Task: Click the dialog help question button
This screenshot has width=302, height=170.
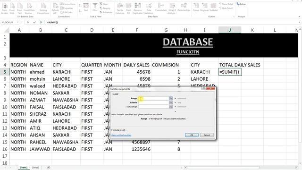Action: [204, 88]
